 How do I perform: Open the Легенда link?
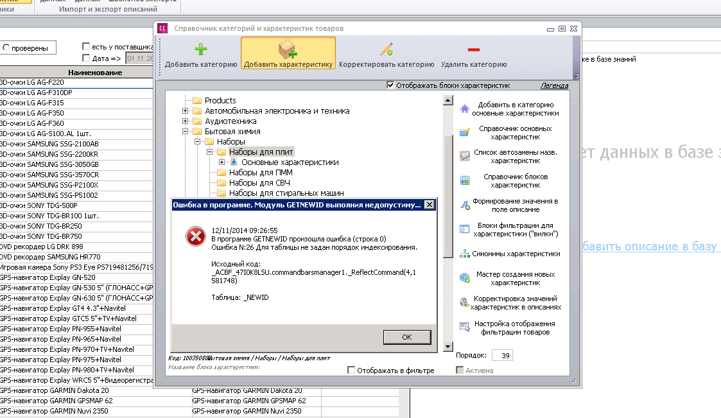click(554, 85)
